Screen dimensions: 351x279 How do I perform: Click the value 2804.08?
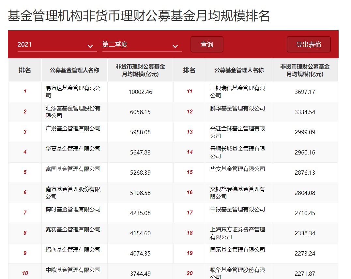(305, 193)
